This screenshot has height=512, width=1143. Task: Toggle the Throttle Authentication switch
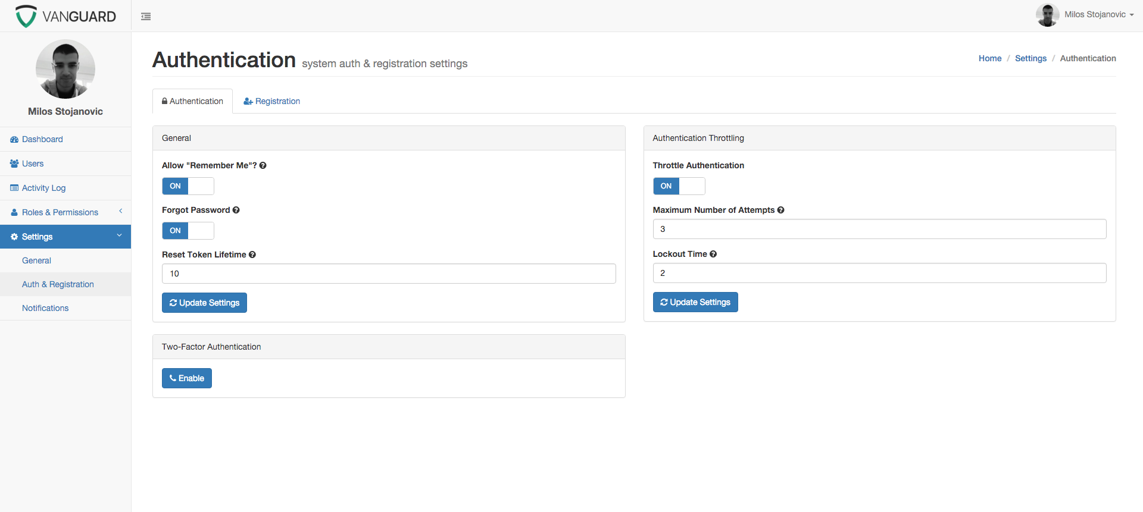[x=679, y=186]
